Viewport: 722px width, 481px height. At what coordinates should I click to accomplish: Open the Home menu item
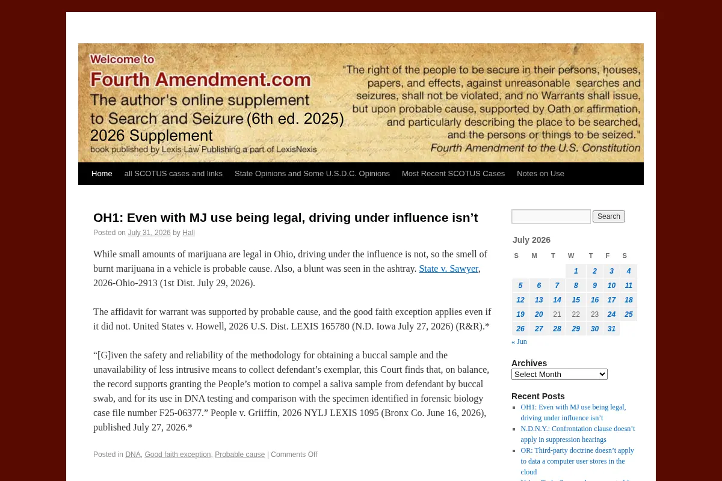[102, 174]
